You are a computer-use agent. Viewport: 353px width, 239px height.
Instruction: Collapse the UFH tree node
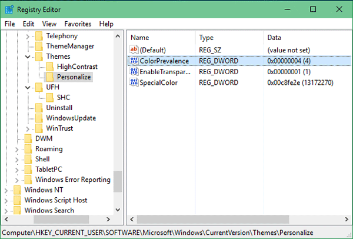click(x=28, y=87)
